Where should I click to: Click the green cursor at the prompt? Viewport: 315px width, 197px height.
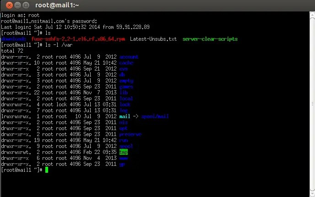coord(47,170)
